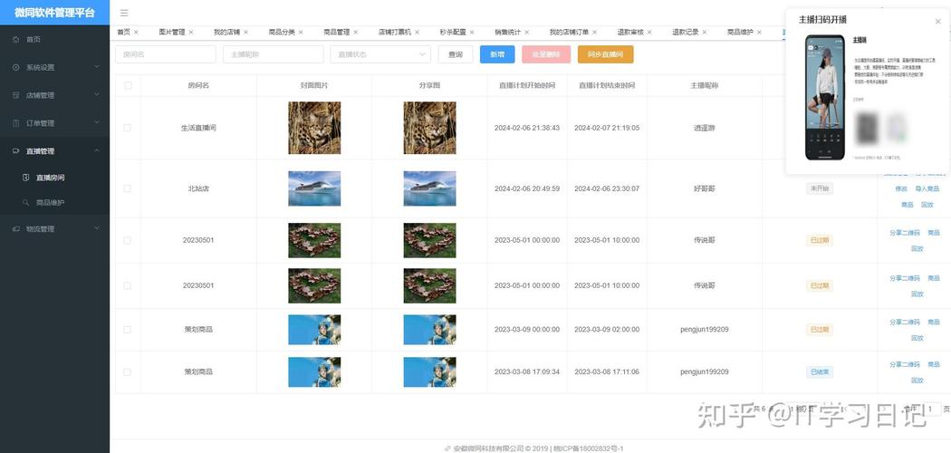Switch to the 图片管理 tab
951x453 pixels.
[x=172, y=32]
